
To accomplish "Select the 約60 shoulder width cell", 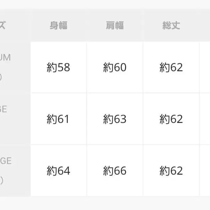I will pos(115,67).
